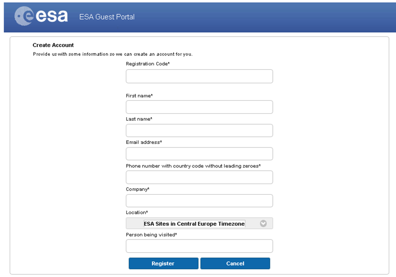Viewport: 396px width, 277px height.
Task: Focus the Registration Code input field
Action: pos(199,76)
